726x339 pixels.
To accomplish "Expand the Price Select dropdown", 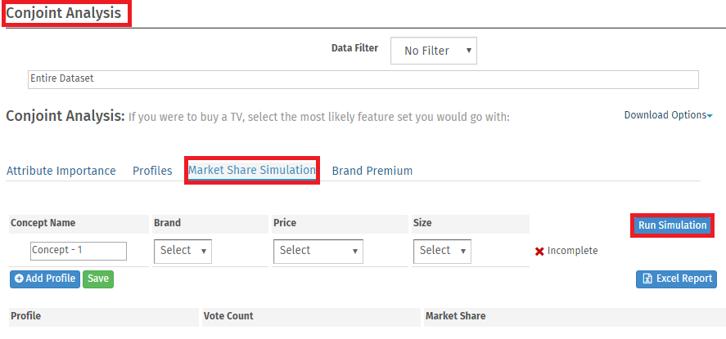I will tap(318, 251).
